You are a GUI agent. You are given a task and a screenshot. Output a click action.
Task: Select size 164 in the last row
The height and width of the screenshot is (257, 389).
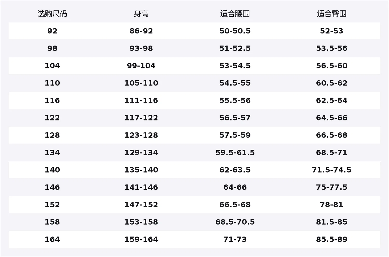[52, 239]
